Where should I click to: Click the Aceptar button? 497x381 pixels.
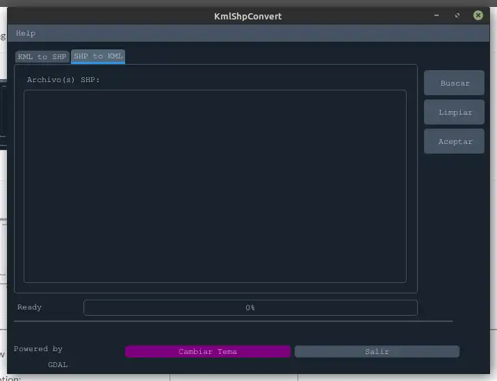coord(454,141)
